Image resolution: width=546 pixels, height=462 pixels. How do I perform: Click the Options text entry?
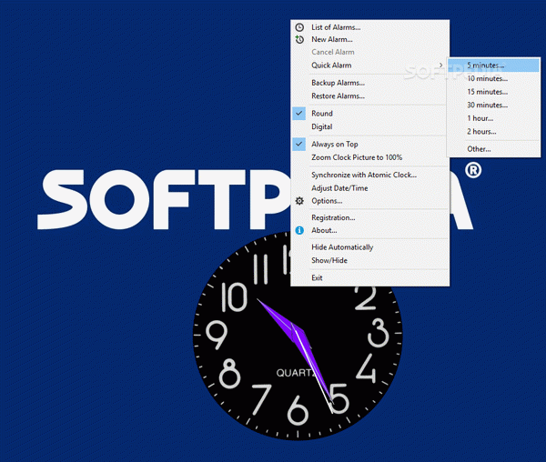pyautogui.click(x=327, y=201)
